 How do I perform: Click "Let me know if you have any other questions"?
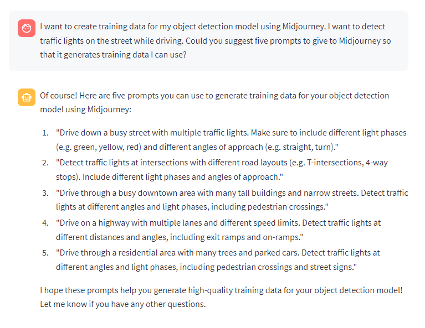(122, 304)
